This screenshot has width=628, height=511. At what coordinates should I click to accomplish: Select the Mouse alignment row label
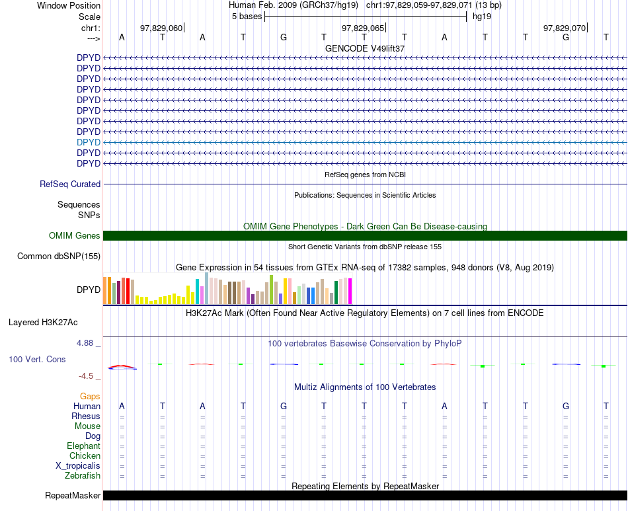tap(87, 426)
